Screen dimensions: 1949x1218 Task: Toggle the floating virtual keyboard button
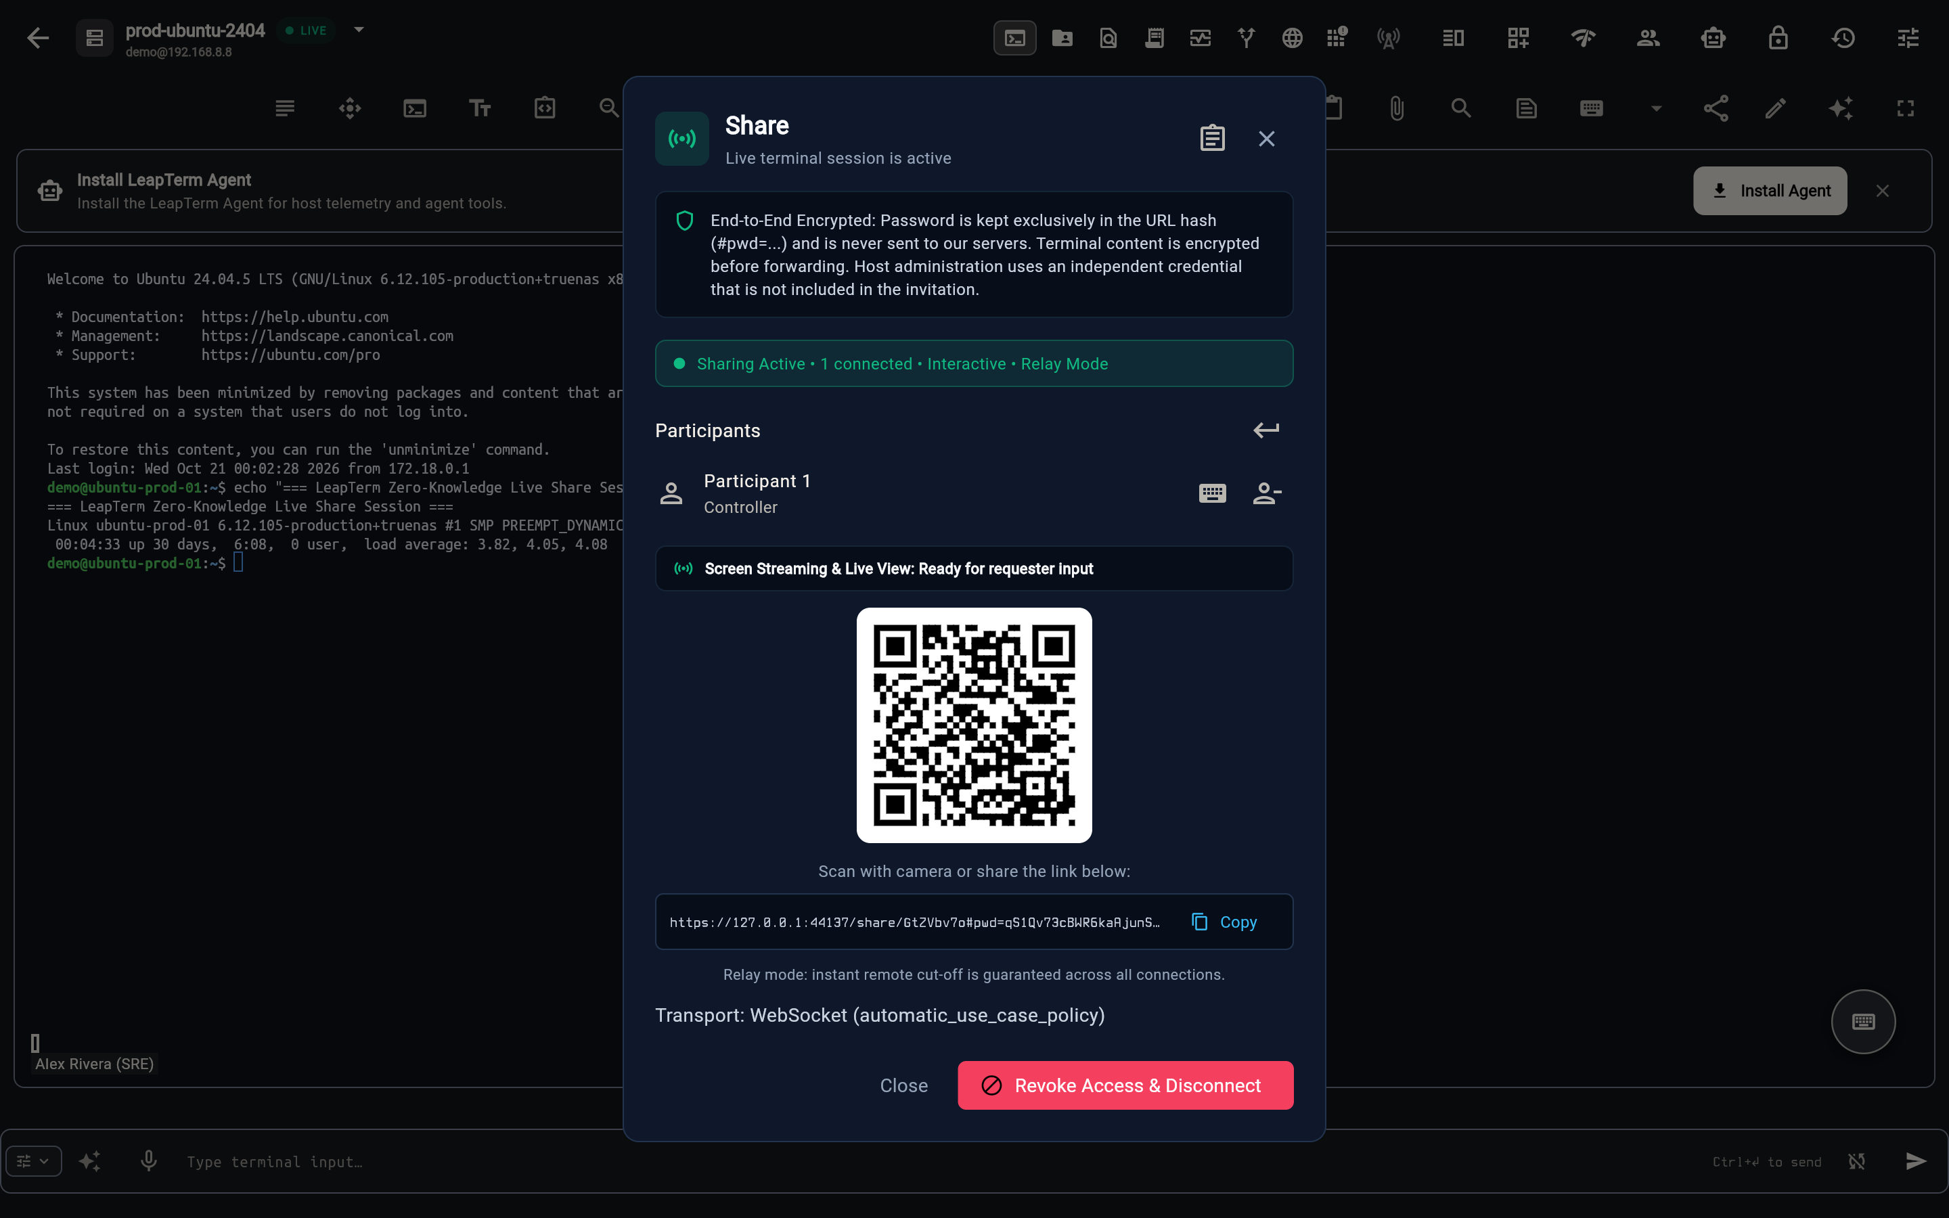tap(1863, 1022)
